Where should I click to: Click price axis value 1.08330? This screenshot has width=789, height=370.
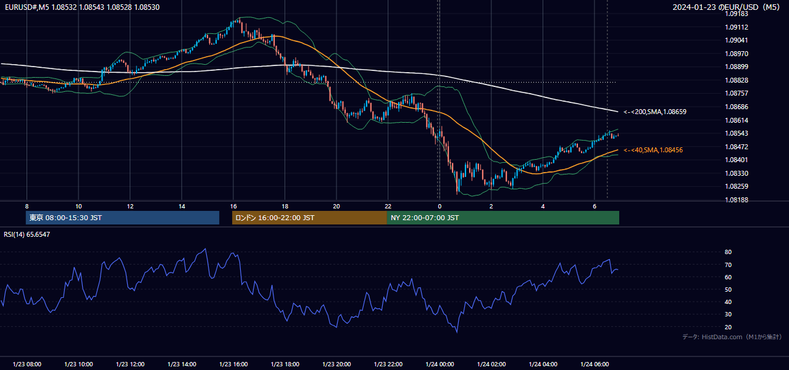coord(737,173)
